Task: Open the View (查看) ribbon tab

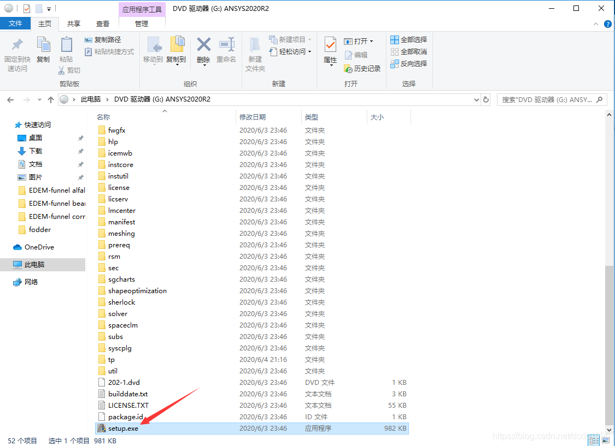Action: [x=103, y=23]
